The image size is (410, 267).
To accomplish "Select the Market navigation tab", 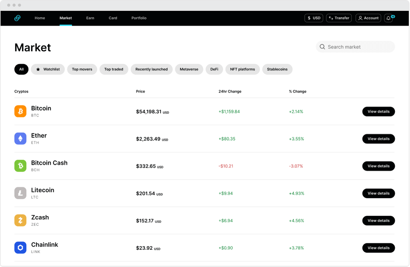I will 66,18.
